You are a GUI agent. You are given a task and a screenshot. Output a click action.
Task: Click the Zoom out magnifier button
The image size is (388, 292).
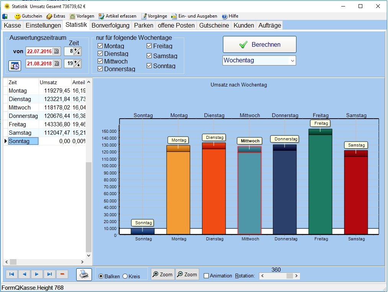(187, 274)
